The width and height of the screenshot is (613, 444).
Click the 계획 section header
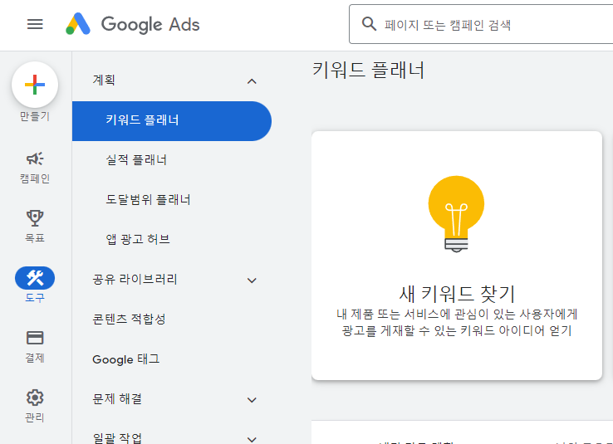(104, 81)
